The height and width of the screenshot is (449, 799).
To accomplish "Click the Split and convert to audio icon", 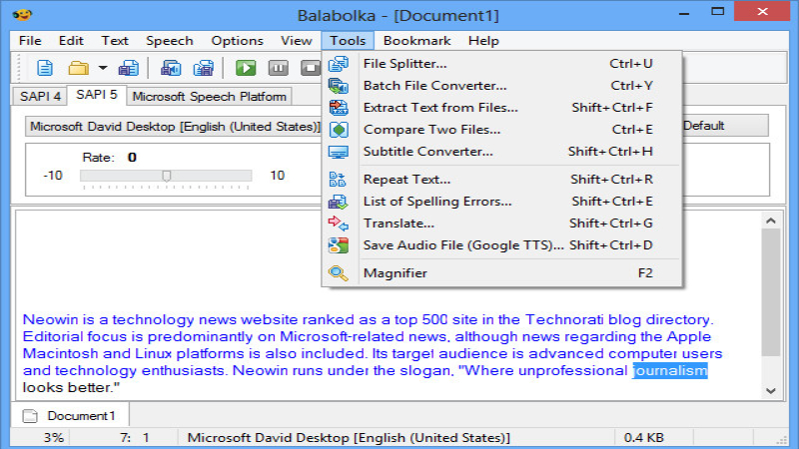I will coord(204,68).
